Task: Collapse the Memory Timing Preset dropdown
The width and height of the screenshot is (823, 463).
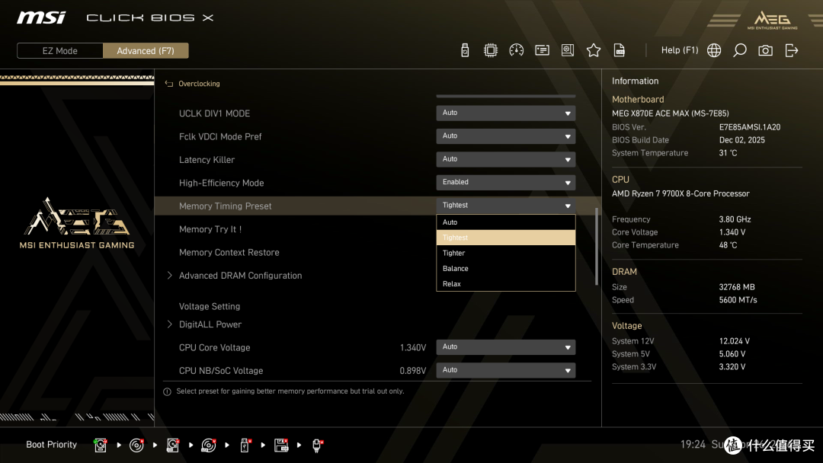Action: 505,206
